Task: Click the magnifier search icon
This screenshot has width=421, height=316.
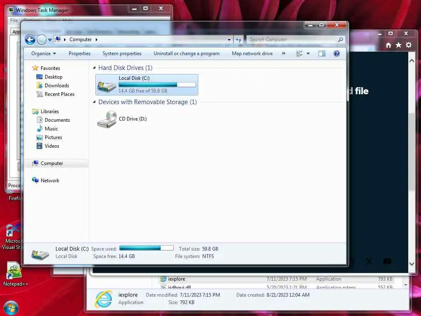Action: (340, 39)
